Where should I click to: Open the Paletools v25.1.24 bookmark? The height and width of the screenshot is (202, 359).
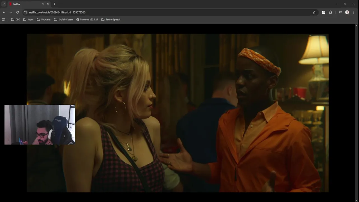point(87,20)
